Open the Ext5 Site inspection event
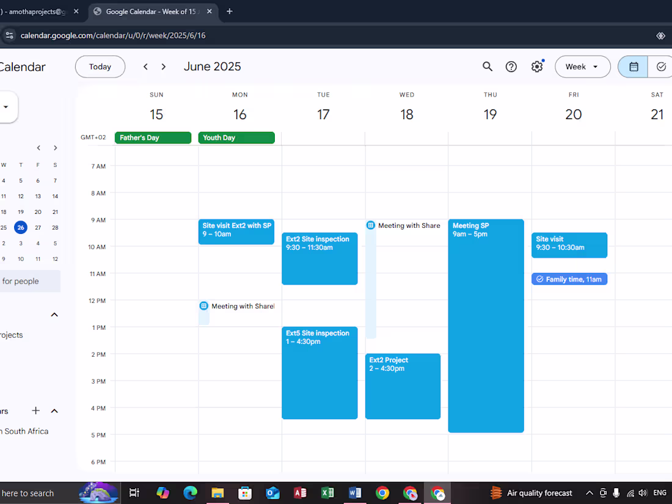This screenshot has width=672, height=504. (320, 373)
